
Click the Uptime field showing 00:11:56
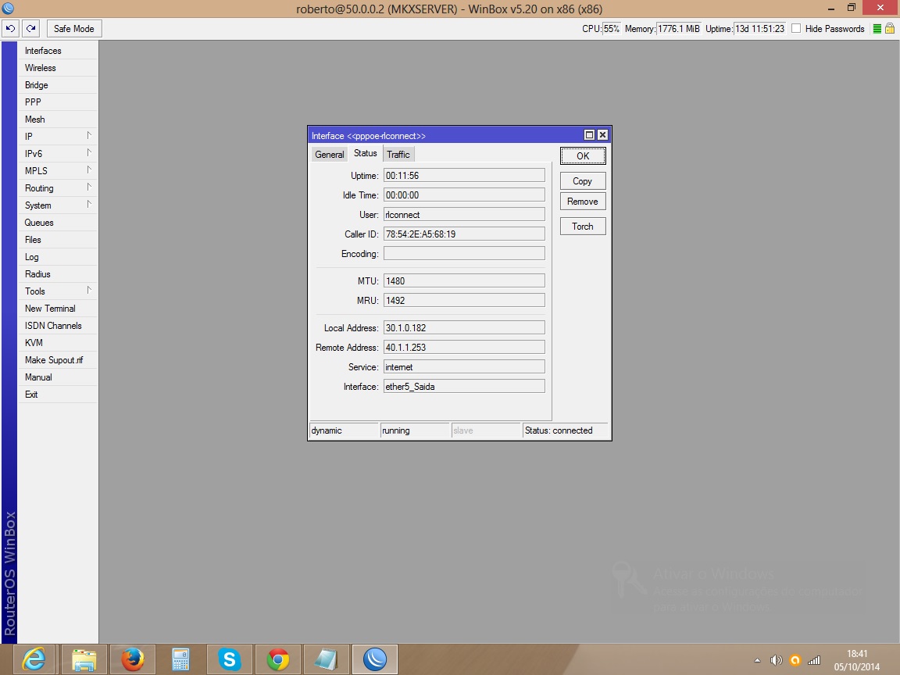464,176
